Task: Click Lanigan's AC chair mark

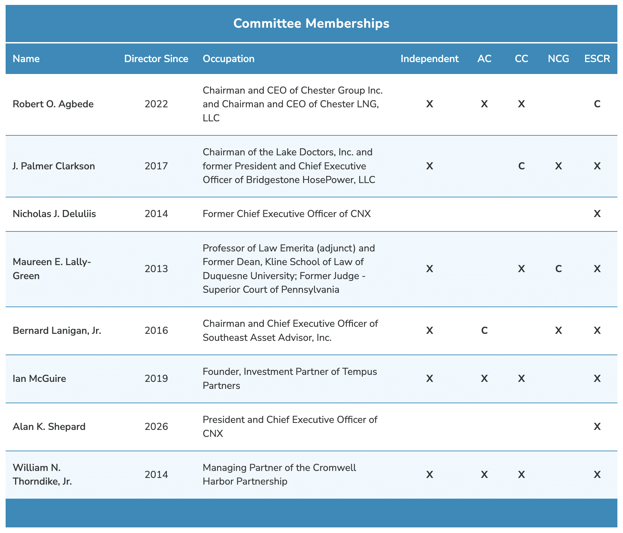Action: 484,330
